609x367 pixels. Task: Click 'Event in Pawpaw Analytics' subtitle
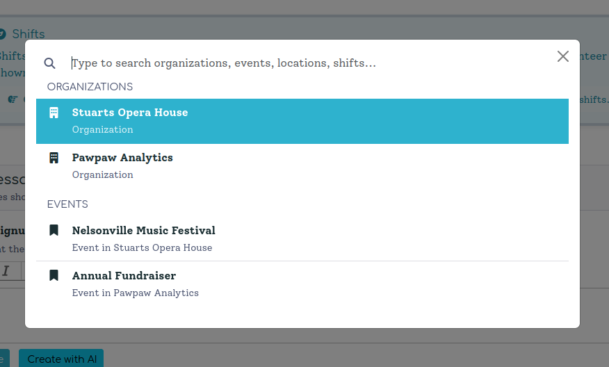click(x=135, y=293)
